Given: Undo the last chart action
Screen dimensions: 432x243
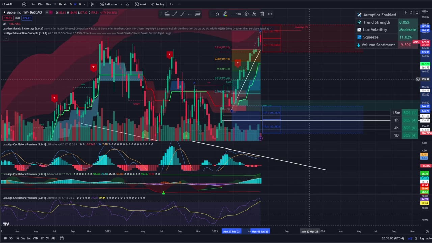Looking at the screenshot, I should point(171,4).
